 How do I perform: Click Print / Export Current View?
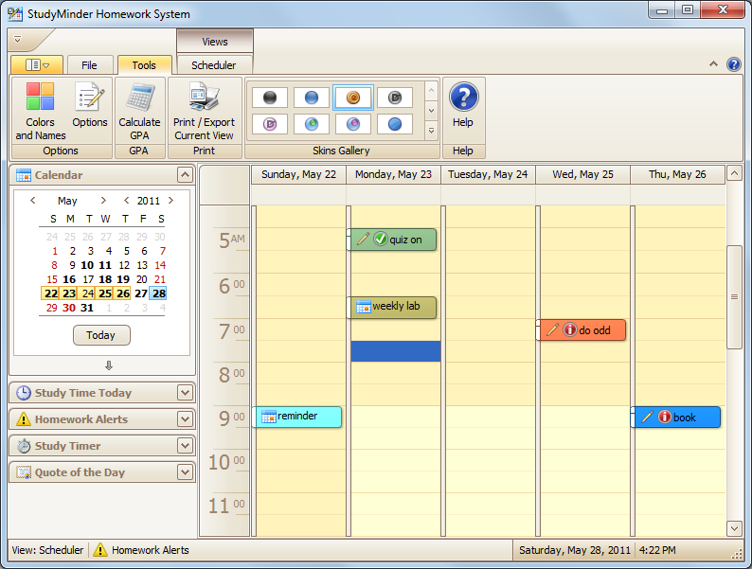point(204,111)
